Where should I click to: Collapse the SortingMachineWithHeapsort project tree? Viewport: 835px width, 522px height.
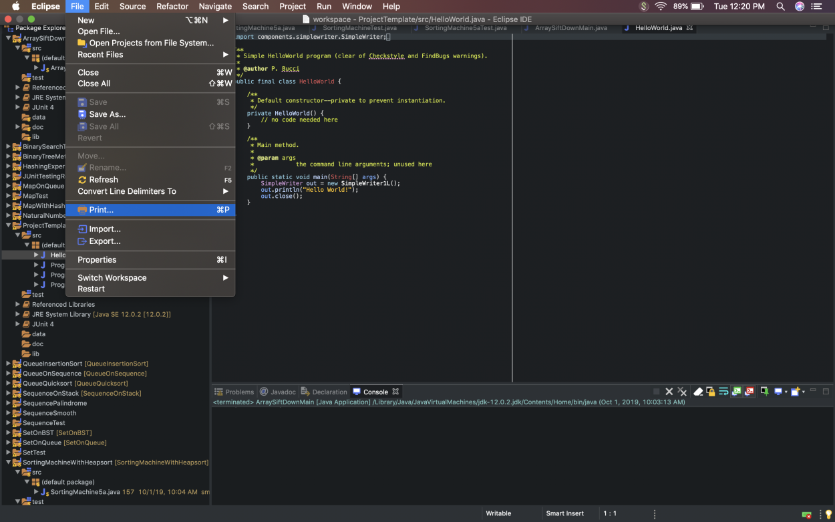(x=9, y=463)
